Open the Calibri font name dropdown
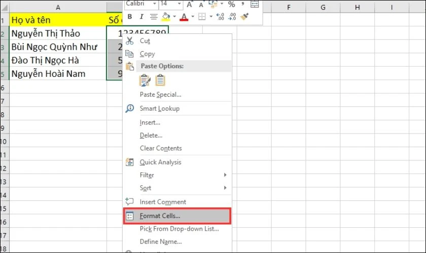The height and width of the screenshot is (253, 426). [x=154, y=4]
